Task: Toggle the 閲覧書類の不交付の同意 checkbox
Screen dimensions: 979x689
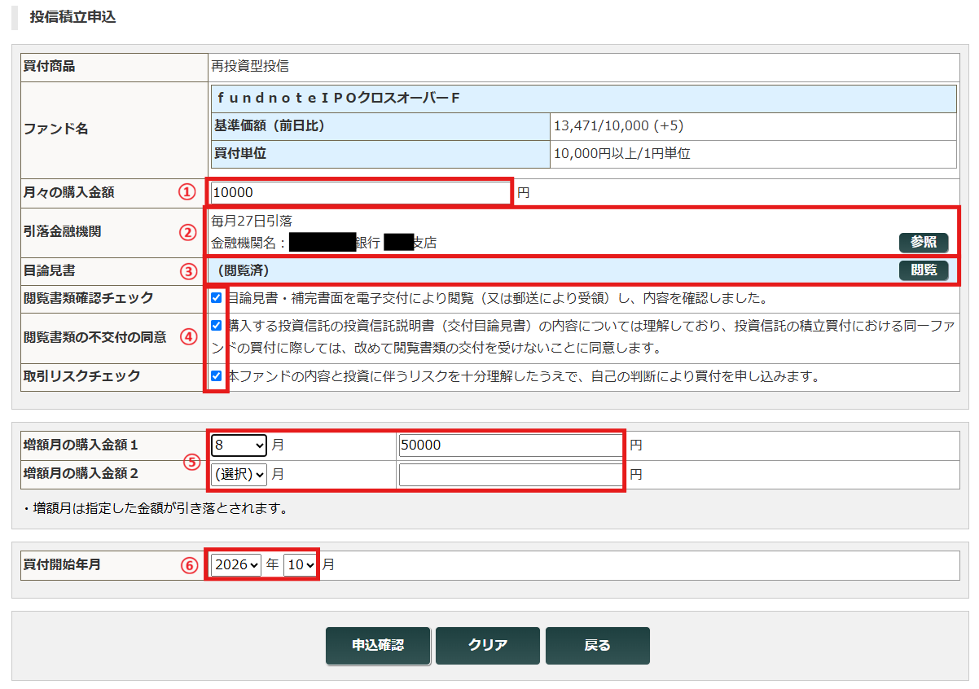Action: [x=216, y=326]
